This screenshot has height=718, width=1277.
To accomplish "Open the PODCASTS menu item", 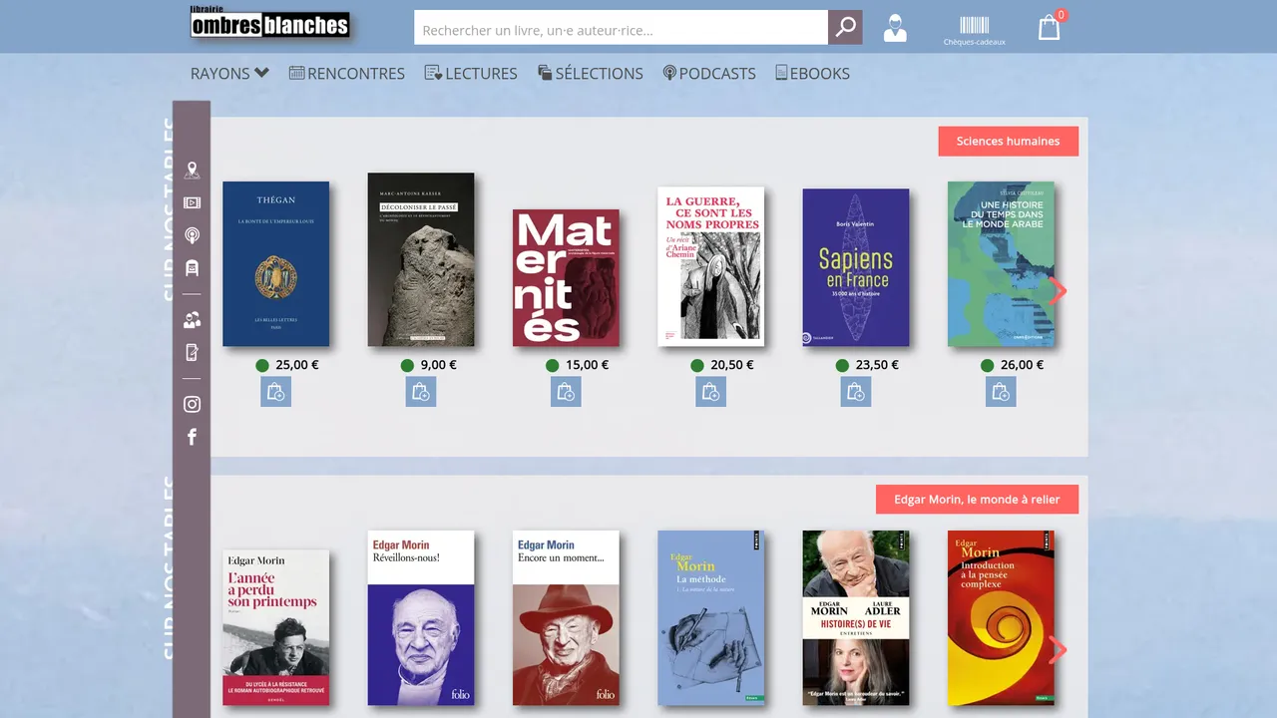I will tap(709, 73).
